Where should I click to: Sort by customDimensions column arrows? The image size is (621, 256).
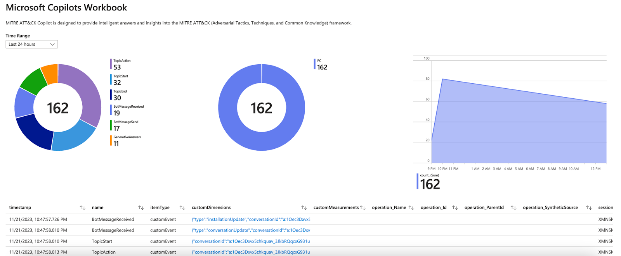[x=304, y=208]
